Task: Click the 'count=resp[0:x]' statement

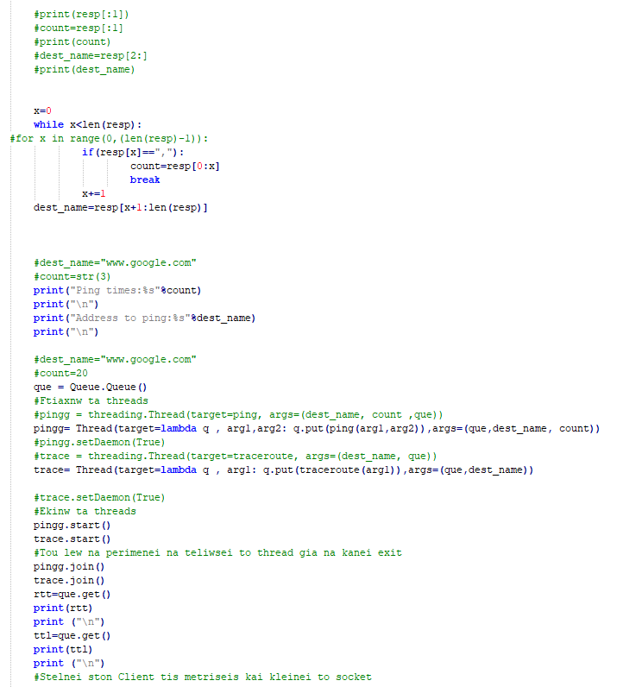Action: point(174,166)
